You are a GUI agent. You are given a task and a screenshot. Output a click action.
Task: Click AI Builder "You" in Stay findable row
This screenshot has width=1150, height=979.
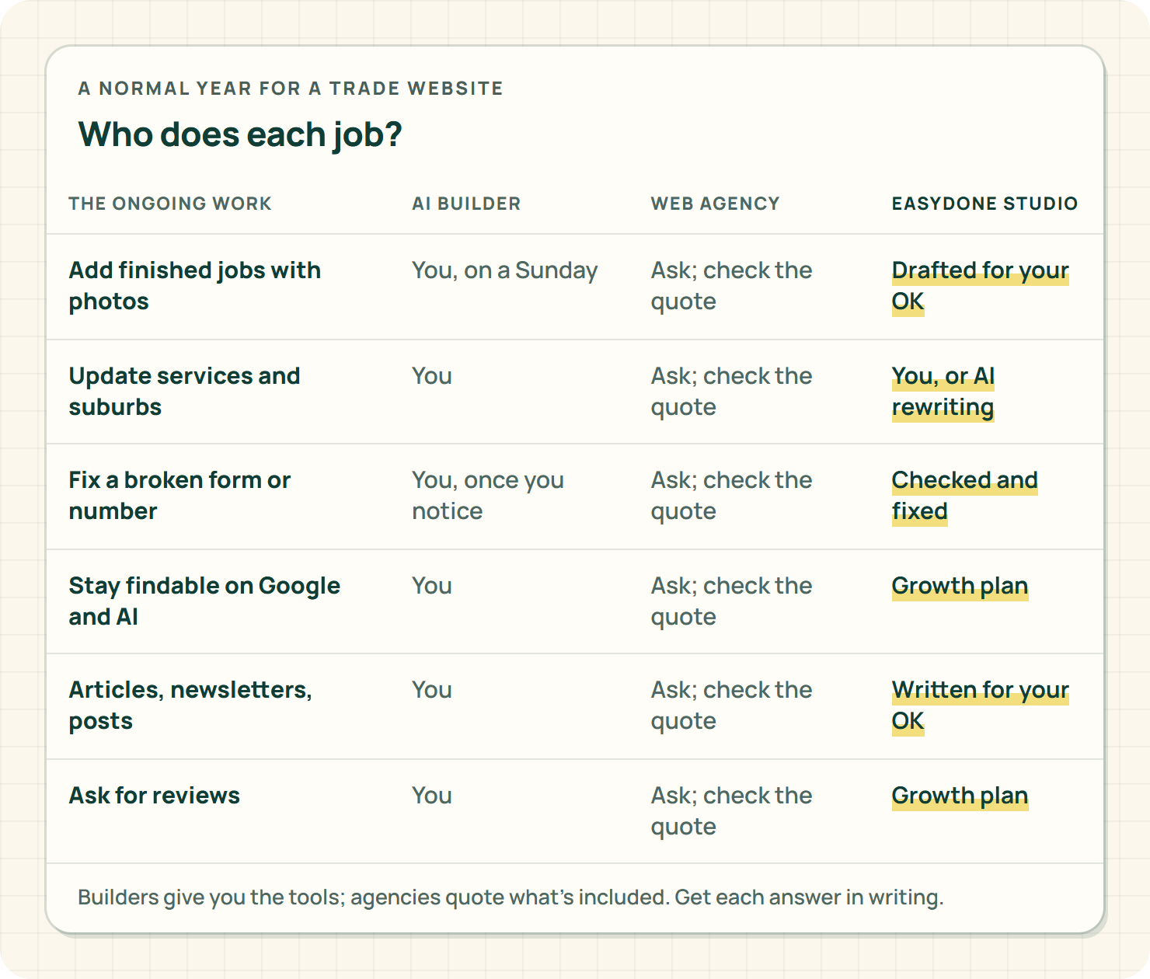coord(432,586)
